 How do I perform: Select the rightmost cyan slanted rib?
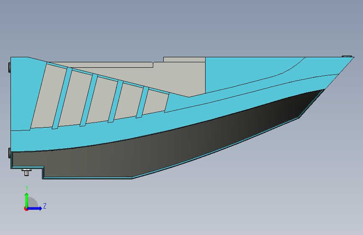coord(142,102)
